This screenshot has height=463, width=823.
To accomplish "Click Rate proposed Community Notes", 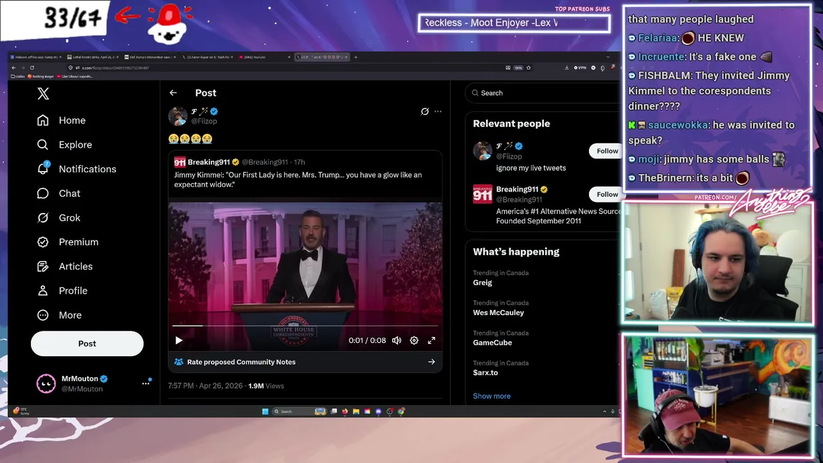I will [x=241, y=362].
